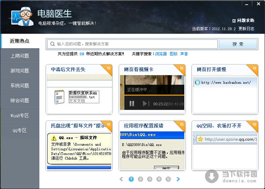The width and height of the screenshot is (265, 189).
Task: Jump to page 2 in pagination
Action: 140,179
